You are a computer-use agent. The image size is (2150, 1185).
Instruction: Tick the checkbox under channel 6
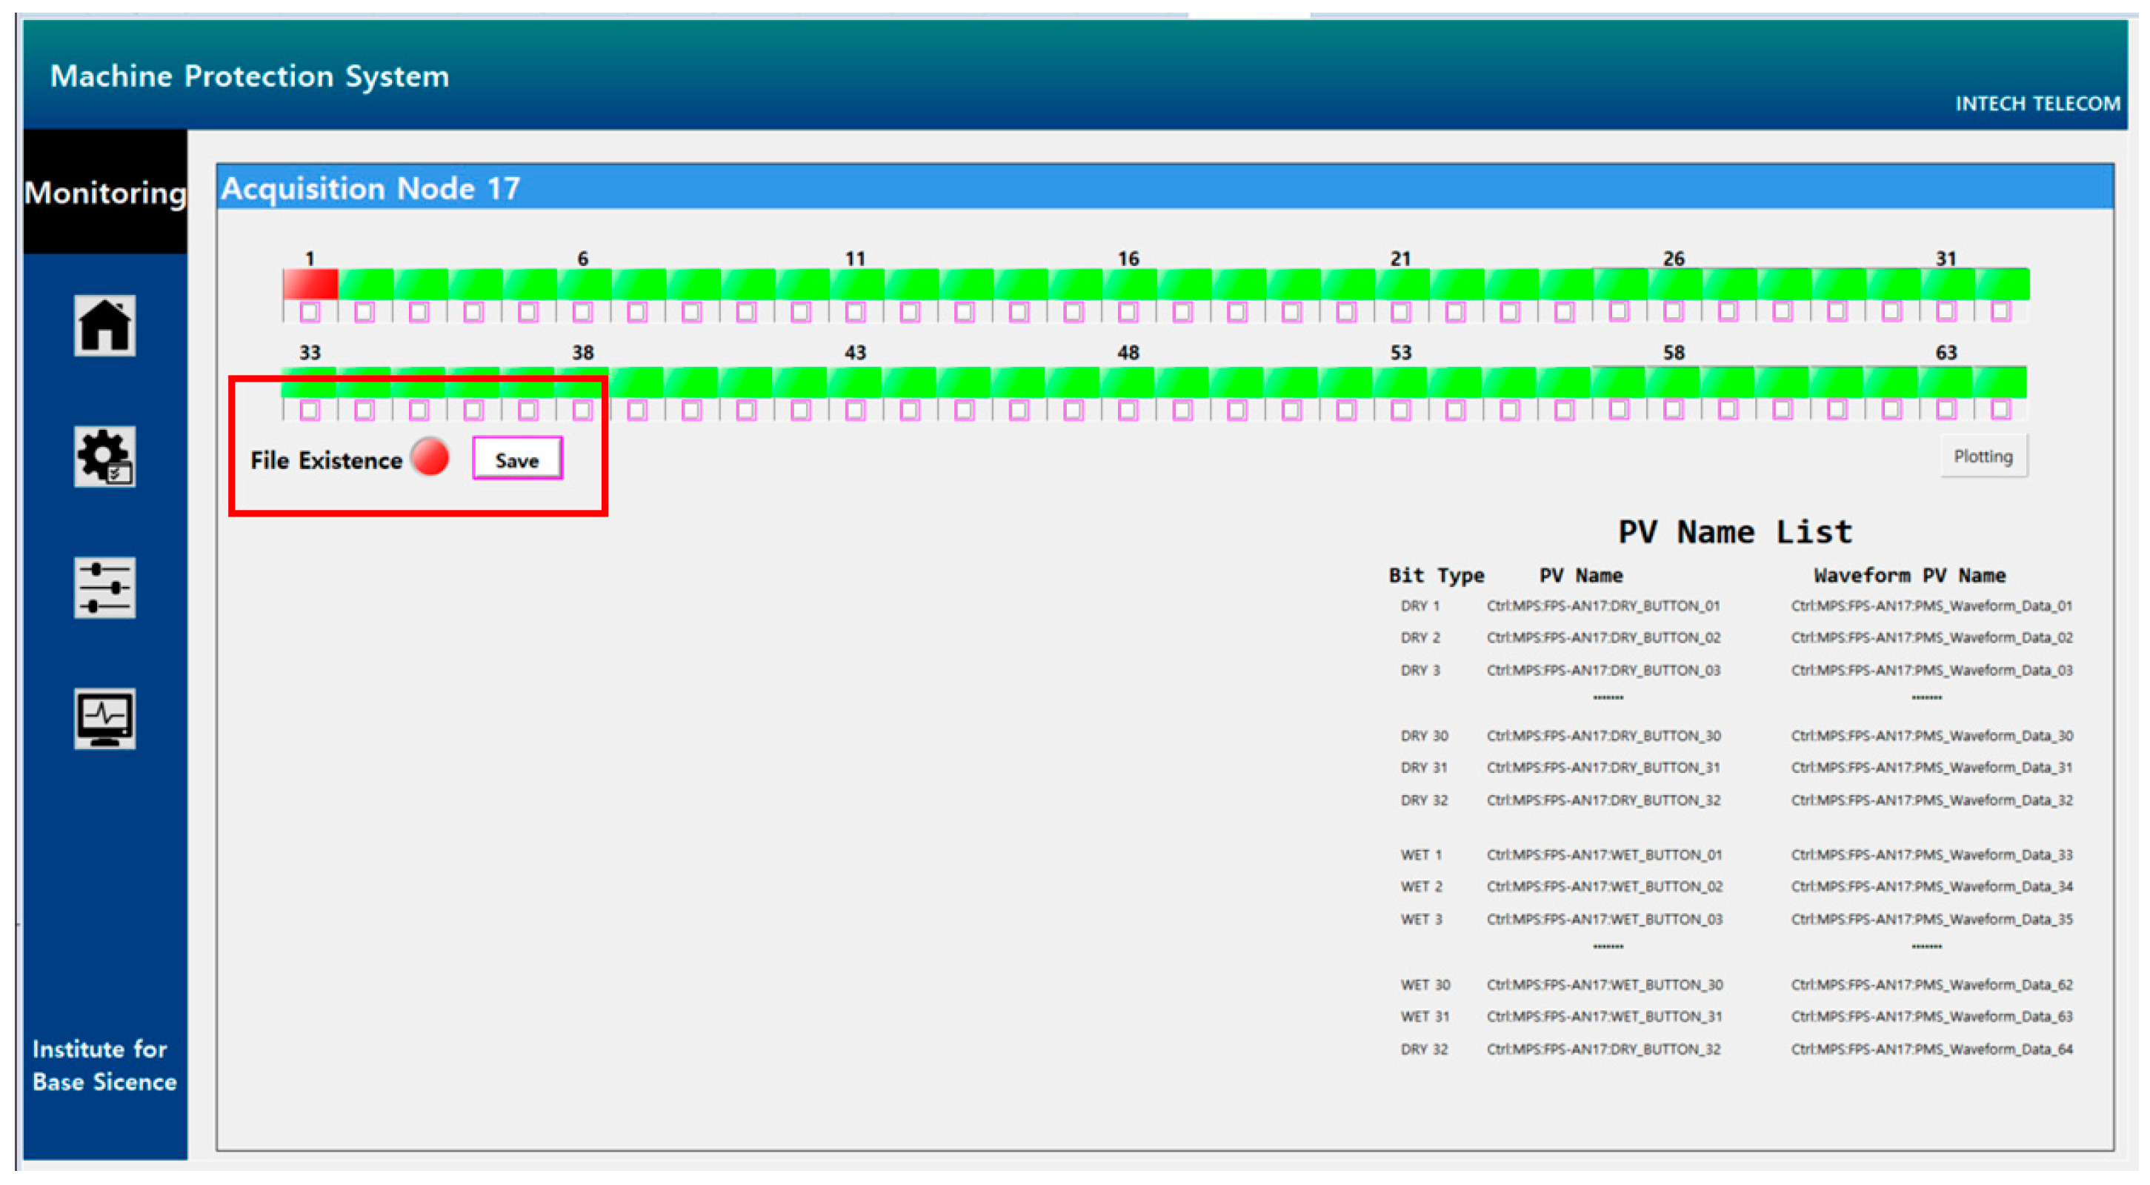(x=582, y=312)
